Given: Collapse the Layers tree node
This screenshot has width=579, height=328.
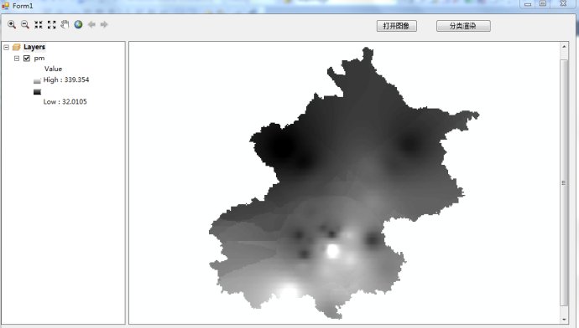Looking at the screenshot, I should click(6, 47).
